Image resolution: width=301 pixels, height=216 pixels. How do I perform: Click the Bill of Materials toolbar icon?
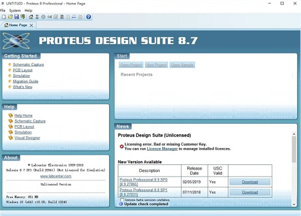coord(68,17)
